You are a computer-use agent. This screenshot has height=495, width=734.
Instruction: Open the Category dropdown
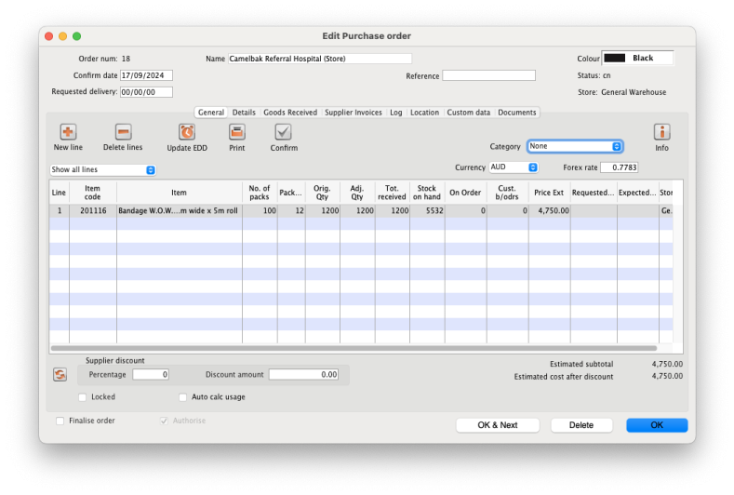point(575,146)
